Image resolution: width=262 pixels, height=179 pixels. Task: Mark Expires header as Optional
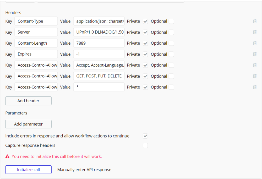(x=171, y=54)
